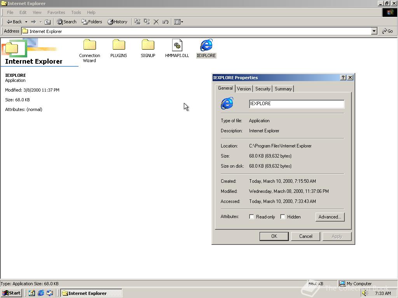398x298 pixels.
Task: Launch Internet Explorer from quick launch
Action: (41, 293)
